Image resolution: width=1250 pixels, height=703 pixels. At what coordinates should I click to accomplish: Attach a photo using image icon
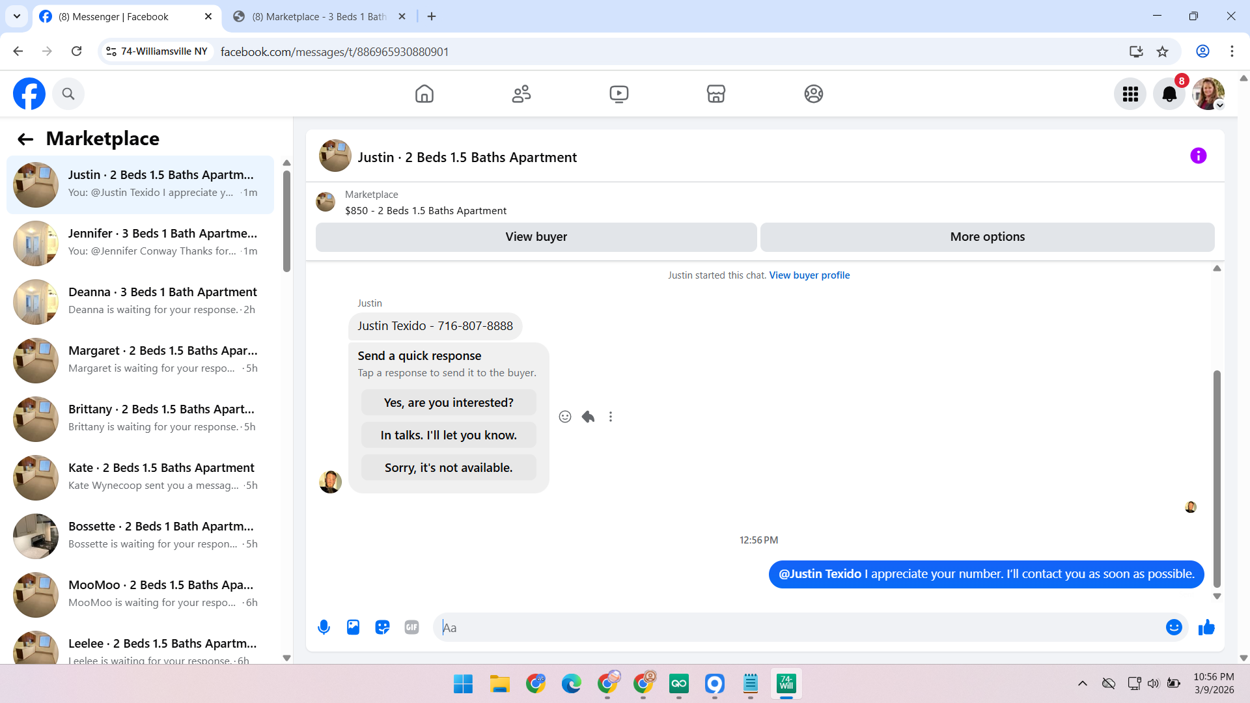click(x=353, y=627)
